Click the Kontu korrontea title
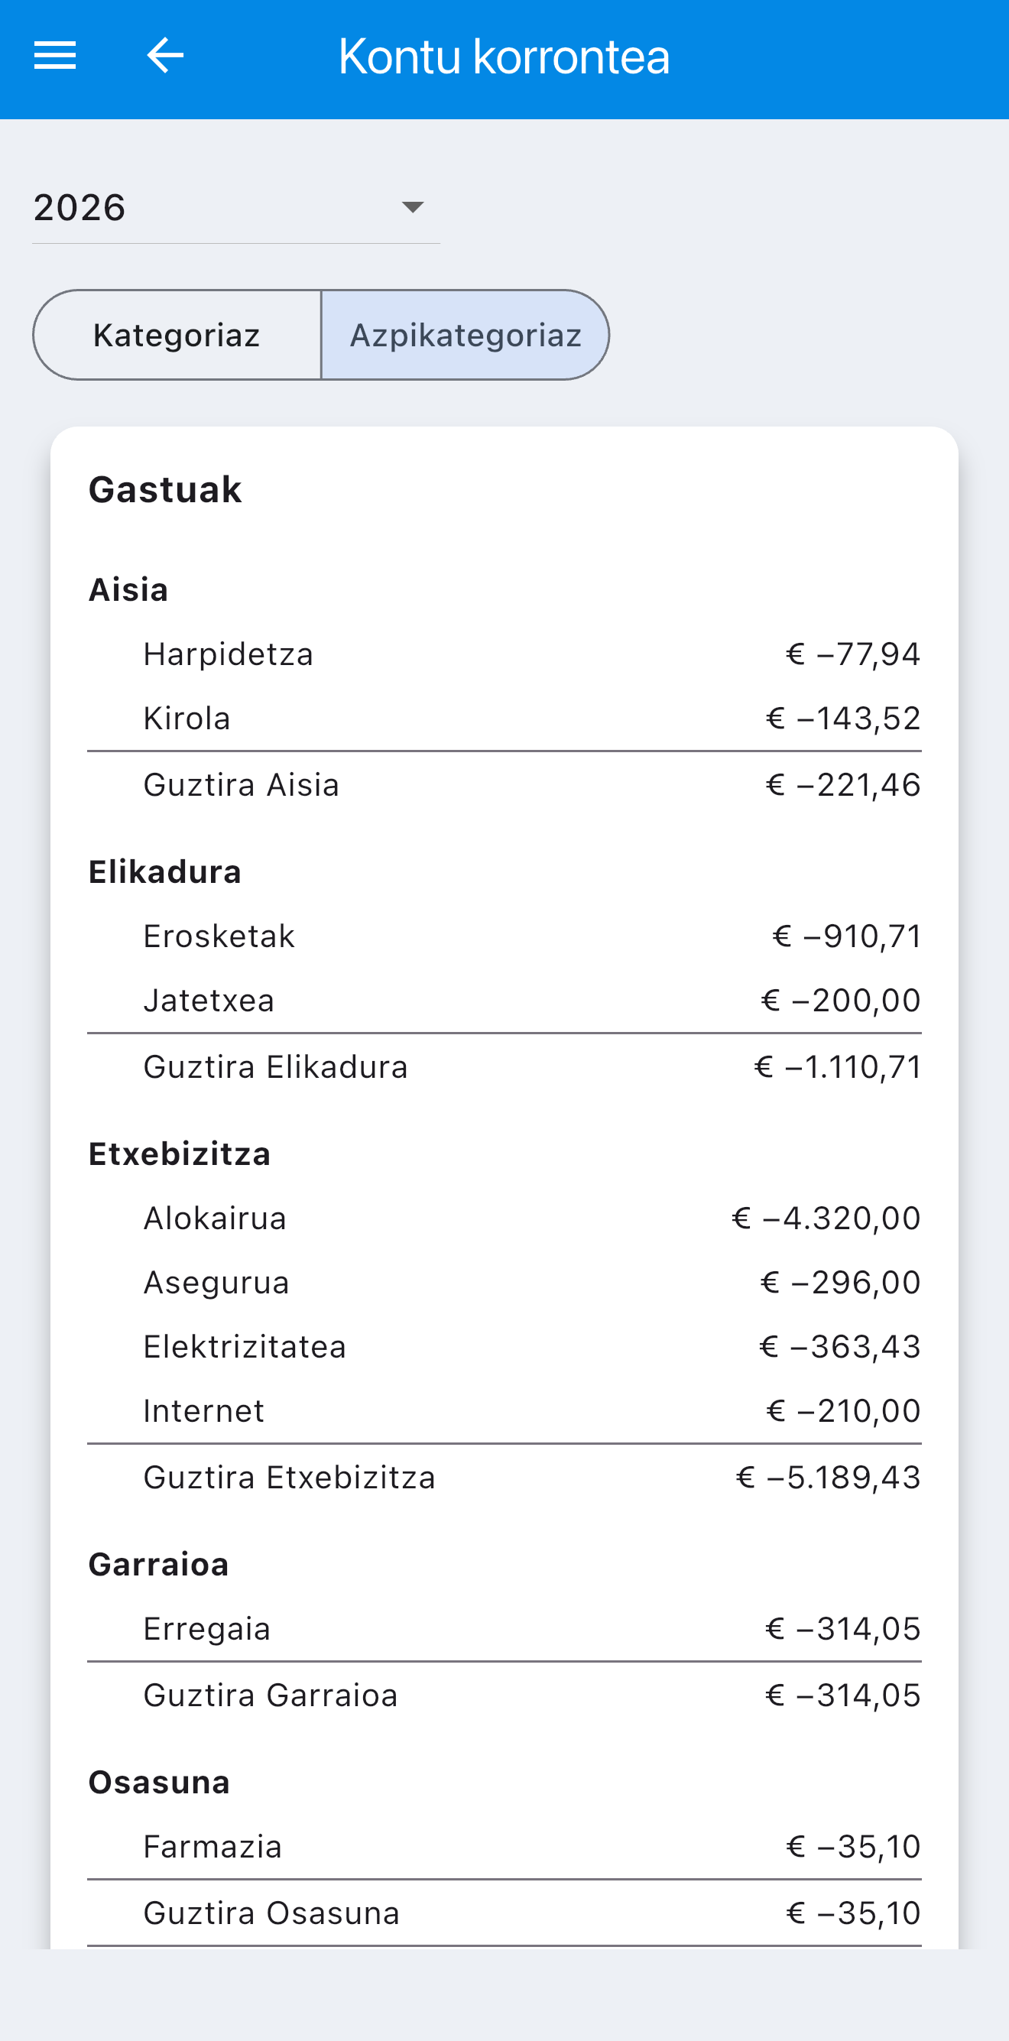The height and width of the screenshot is (2041, 1009). 504,57
